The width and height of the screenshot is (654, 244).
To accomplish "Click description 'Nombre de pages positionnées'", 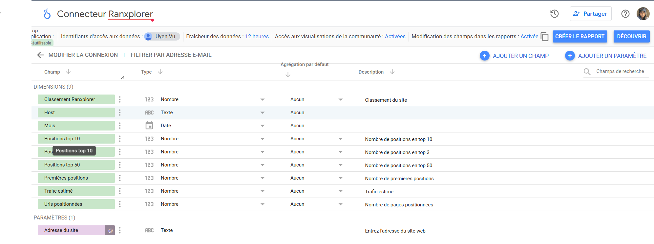I will tap(399, 205).
